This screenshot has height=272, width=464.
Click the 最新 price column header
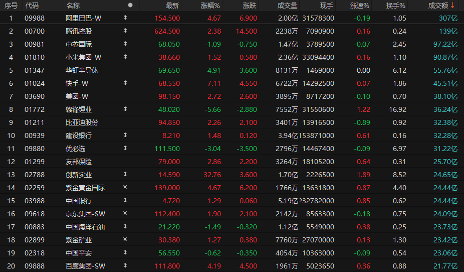click(172, 6)
